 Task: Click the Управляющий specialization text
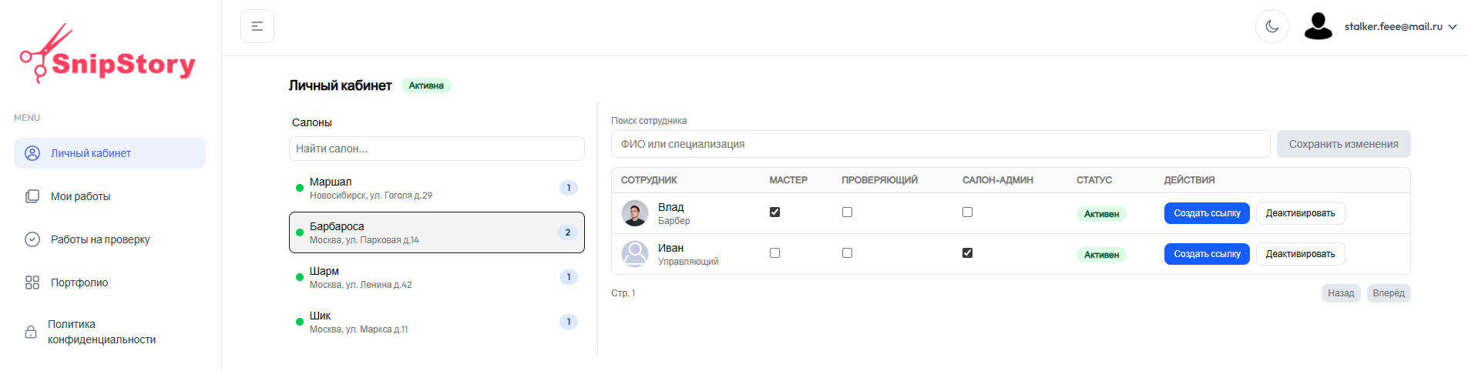688,262
